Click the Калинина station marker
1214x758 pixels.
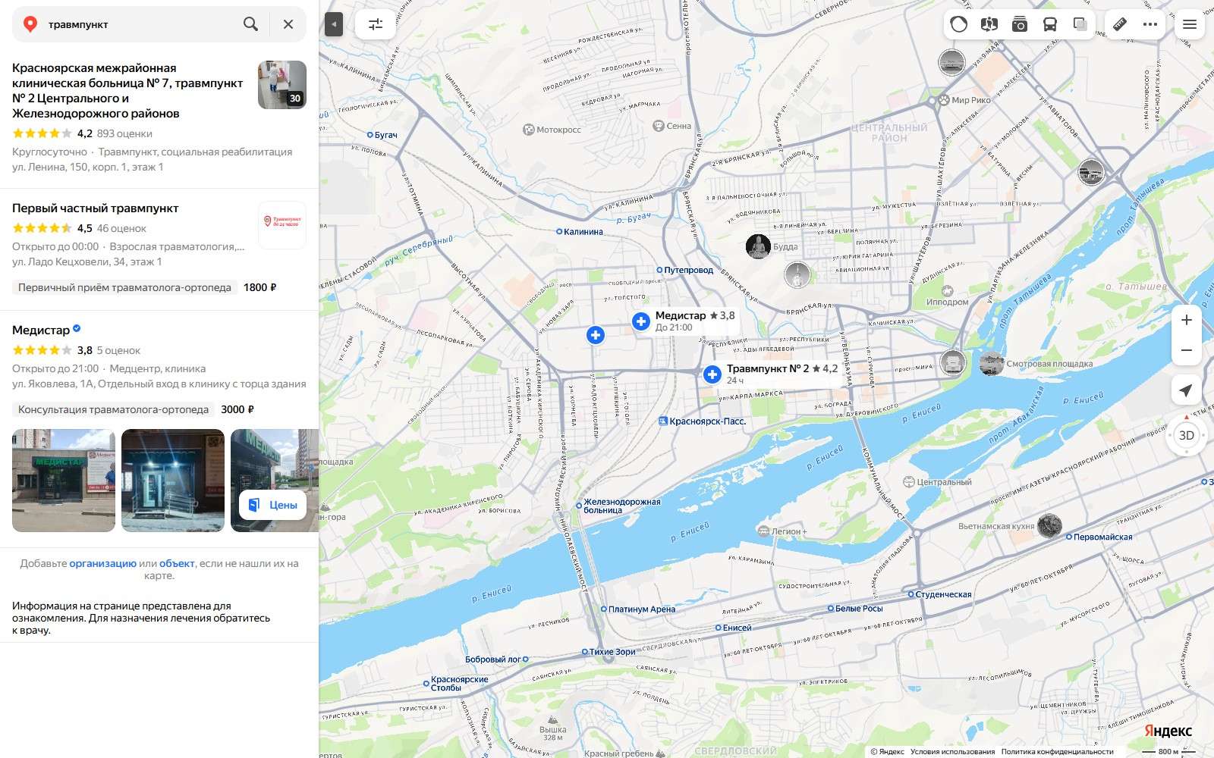click(x=559, y=232)
